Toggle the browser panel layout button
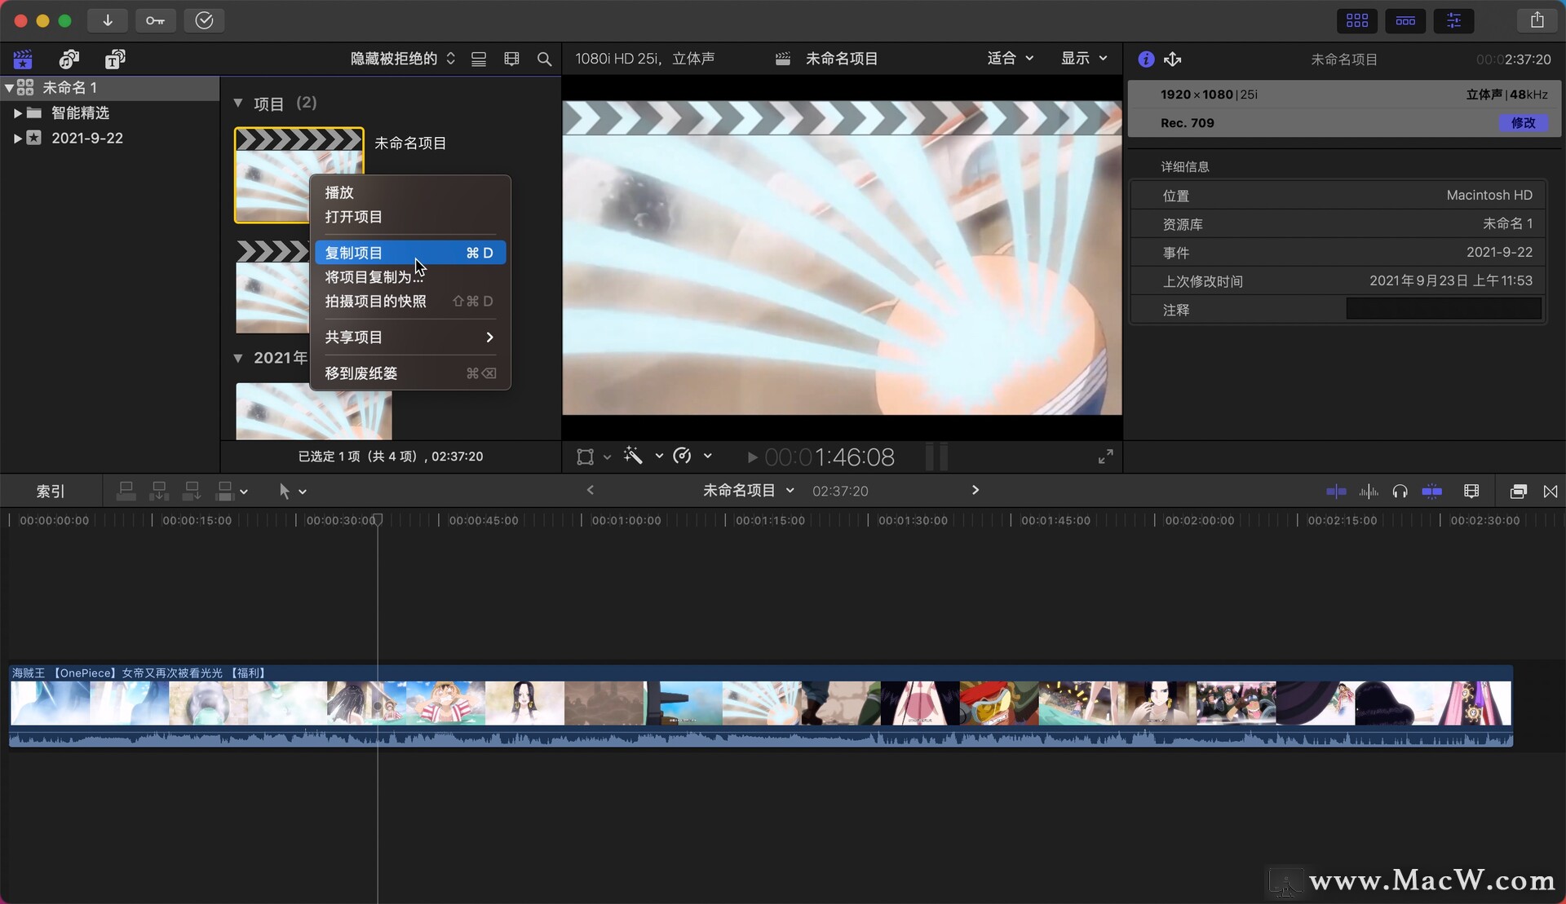This screenshot has width=1566, height=904. pyautogui.click(x=1357, y=20)
